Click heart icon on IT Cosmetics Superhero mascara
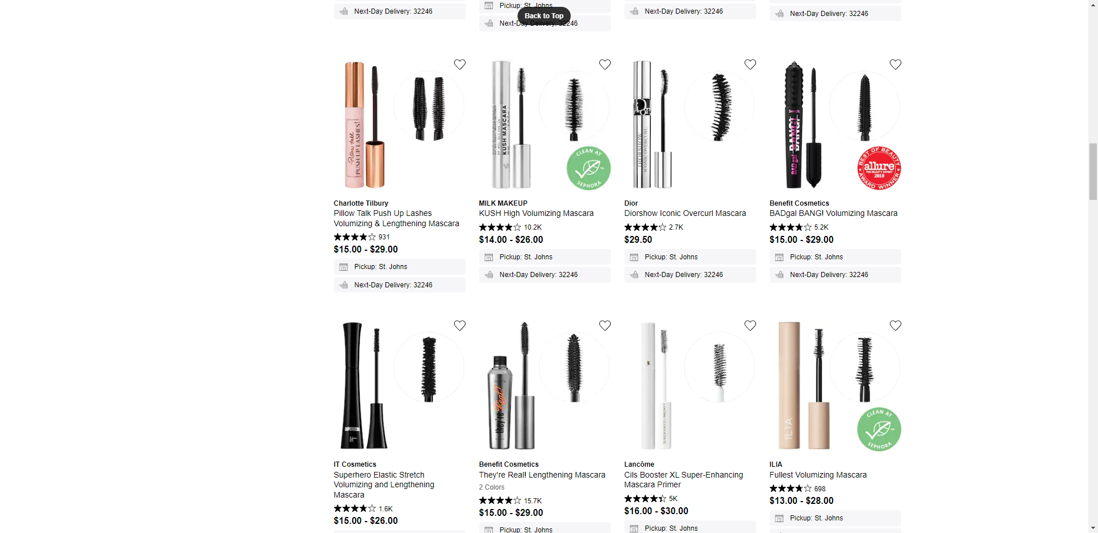1098x533 pixels. coord(459,326)
